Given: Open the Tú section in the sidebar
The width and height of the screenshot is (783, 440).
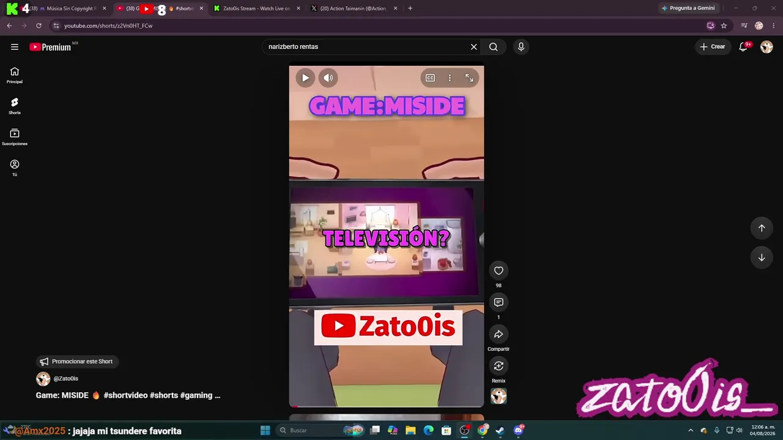Looking at the screenshot, I should [x=15, y=168].
